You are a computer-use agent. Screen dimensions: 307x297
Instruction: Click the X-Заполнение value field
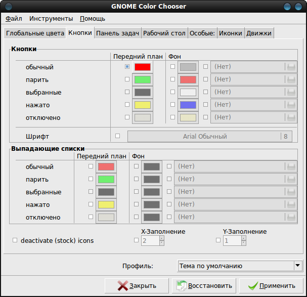click(x=150, y=240)
